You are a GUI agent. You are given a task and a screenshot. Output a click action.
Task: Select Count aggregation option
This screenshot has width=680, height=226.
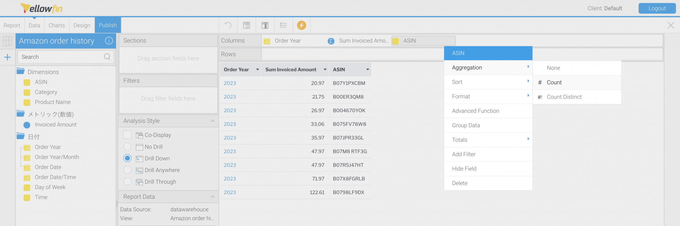[x=577, y=82]
